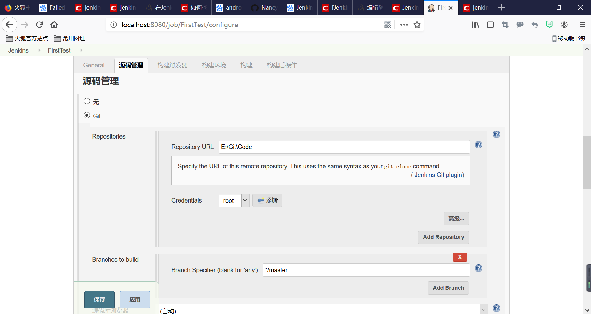Open the Firefox hamburger menu
Screen dimensions: 591x314
coord(582,25)
